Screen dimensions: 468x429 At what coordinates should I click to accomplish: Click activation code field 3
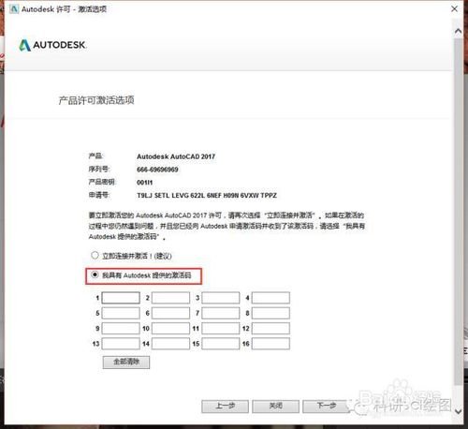pos(221,298)
